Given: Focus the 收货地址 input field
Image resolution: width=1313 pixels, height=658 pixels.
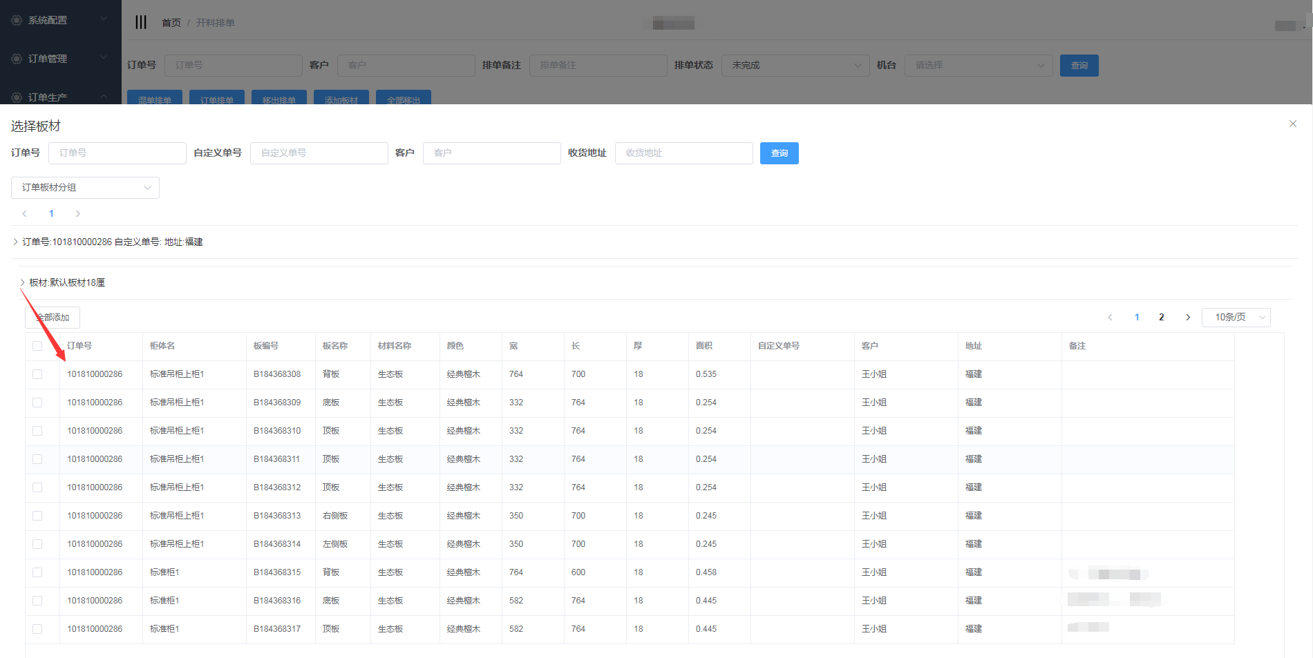Looking at the screenshot, I should pos(683,153).
